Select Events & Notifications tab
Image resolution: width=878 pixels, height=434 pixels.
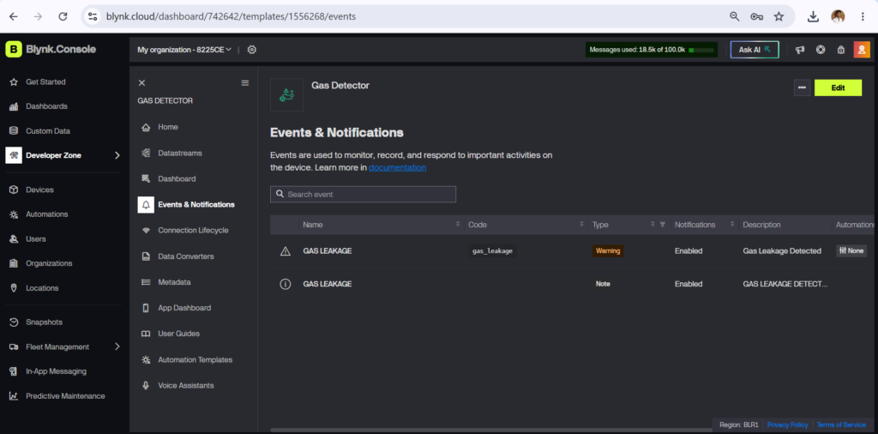click(196, 204)
